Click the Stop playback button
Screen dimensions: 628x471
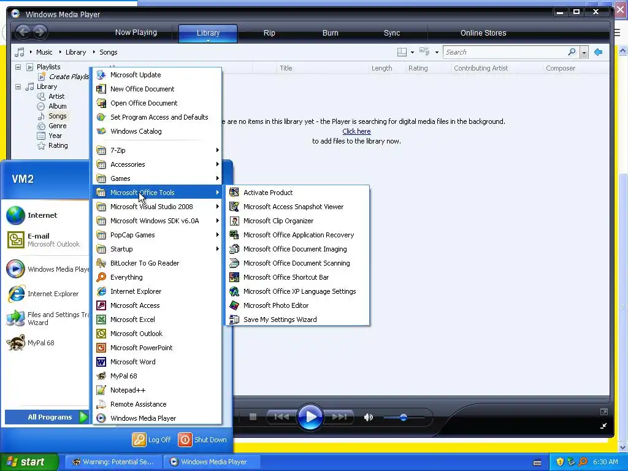click(x=253, y=417)
